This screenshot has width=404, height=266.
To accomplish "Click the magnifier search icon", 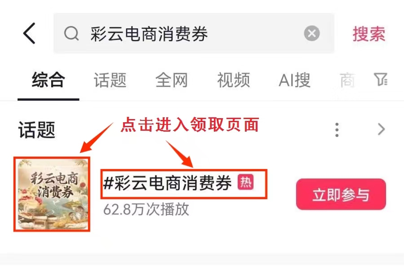I will pos(71,34).
